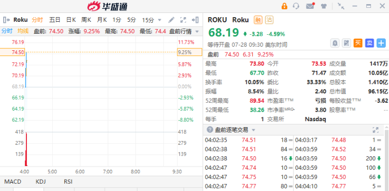Open the notes icon next to bell
Image resolution: width=389 pixels, height=191 pixels.
coord(346,43)
